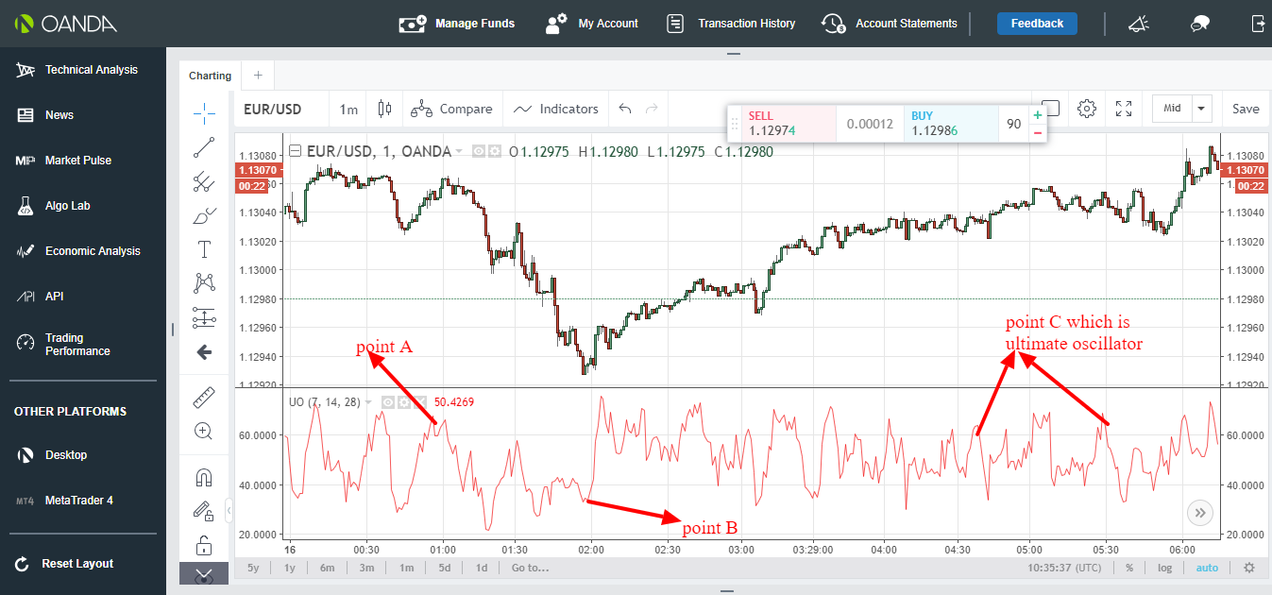Toggle auto price scaling
1272x595 pixels.
tap(1207, 568)
